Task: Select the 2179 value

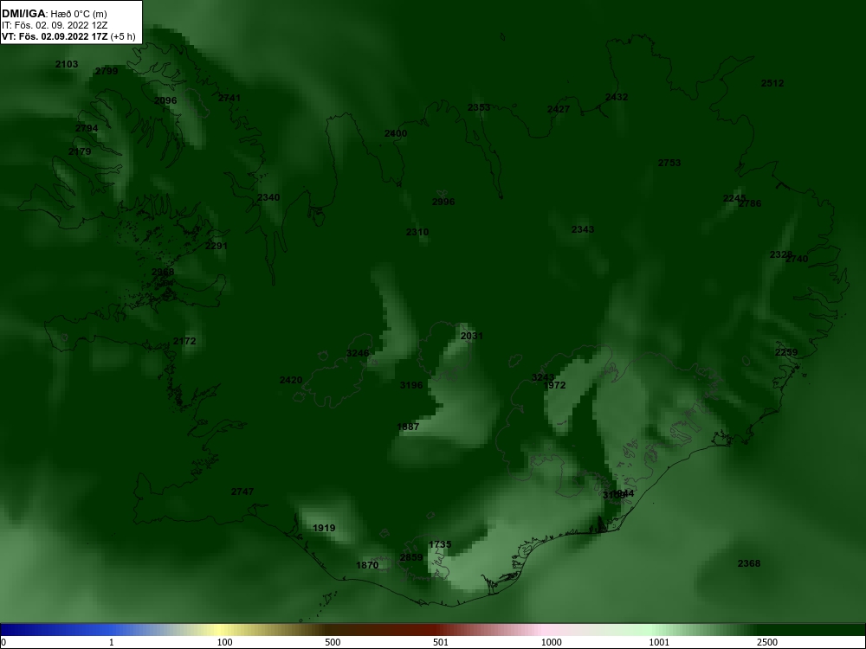Action: 80,151
